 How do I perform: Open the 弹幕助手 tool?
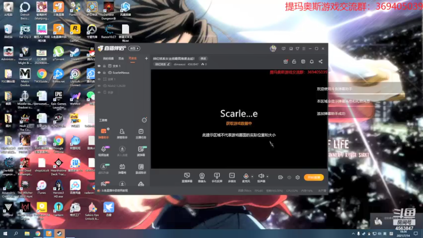(x=104, y=134)
